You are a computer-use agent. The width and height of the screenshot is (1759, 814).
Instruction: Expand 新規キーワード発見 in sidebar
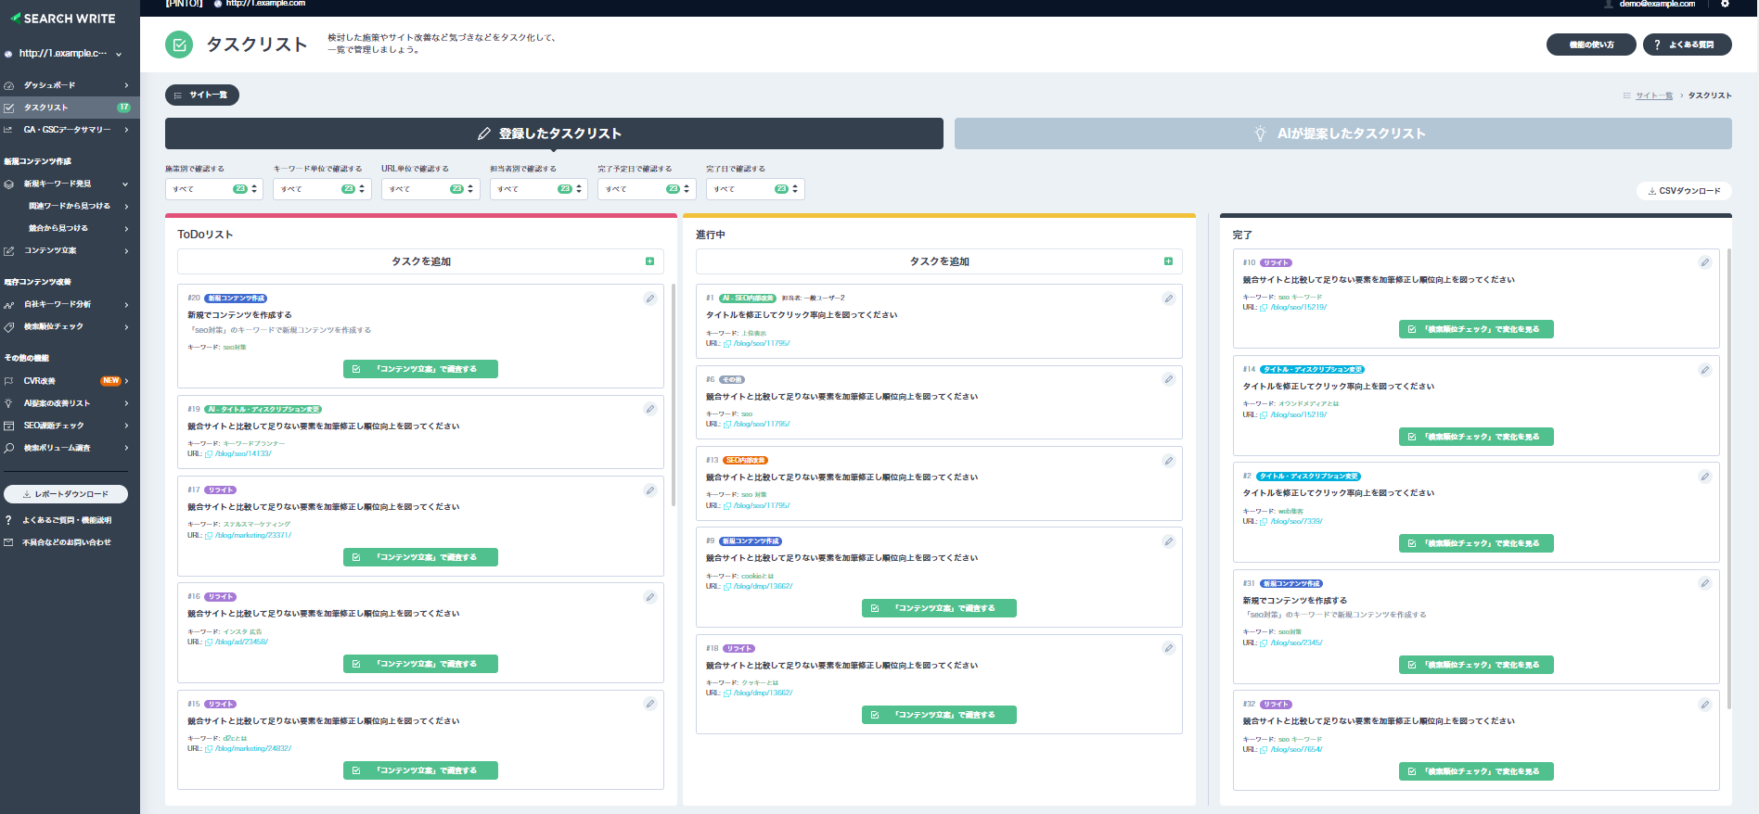tap(70, 184)
